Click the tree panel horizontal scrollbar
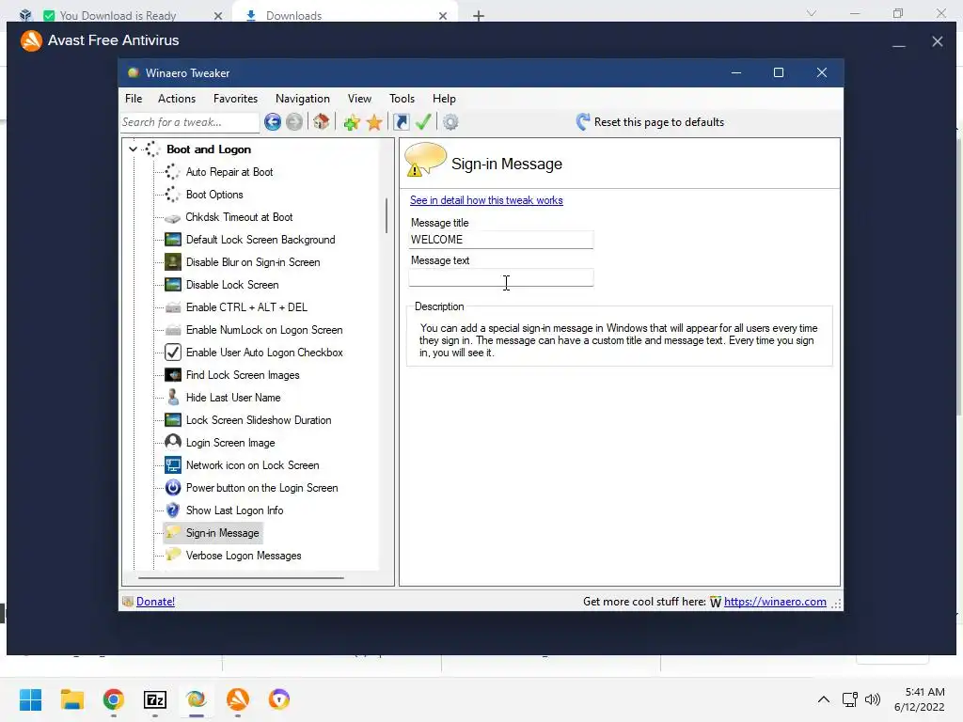This screenshot has width=963, height=722. pos(241,578)
